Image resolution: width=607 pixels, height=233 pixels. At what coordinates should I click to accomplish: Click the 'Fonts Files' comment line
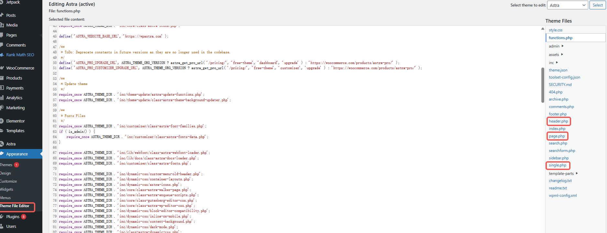point(73,116)
